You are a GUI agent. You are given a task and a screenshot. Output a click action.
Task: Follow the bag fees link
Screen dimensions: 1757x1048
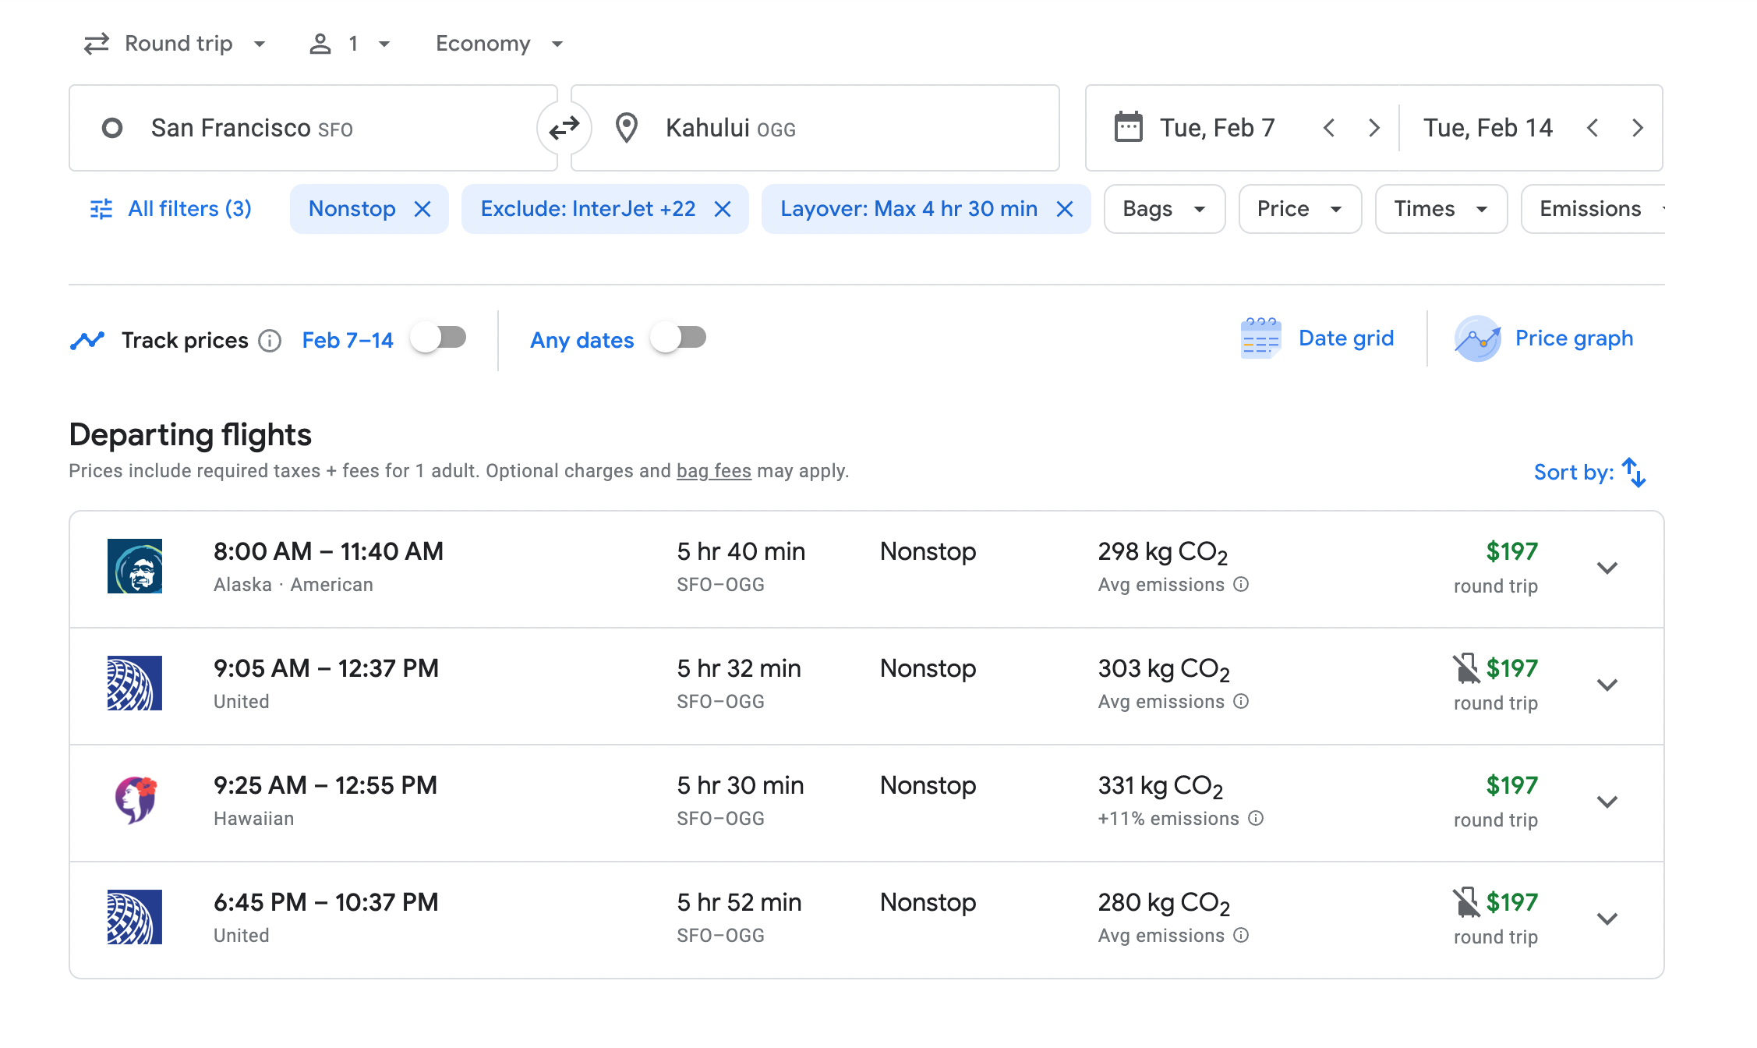tap(713, 471)
